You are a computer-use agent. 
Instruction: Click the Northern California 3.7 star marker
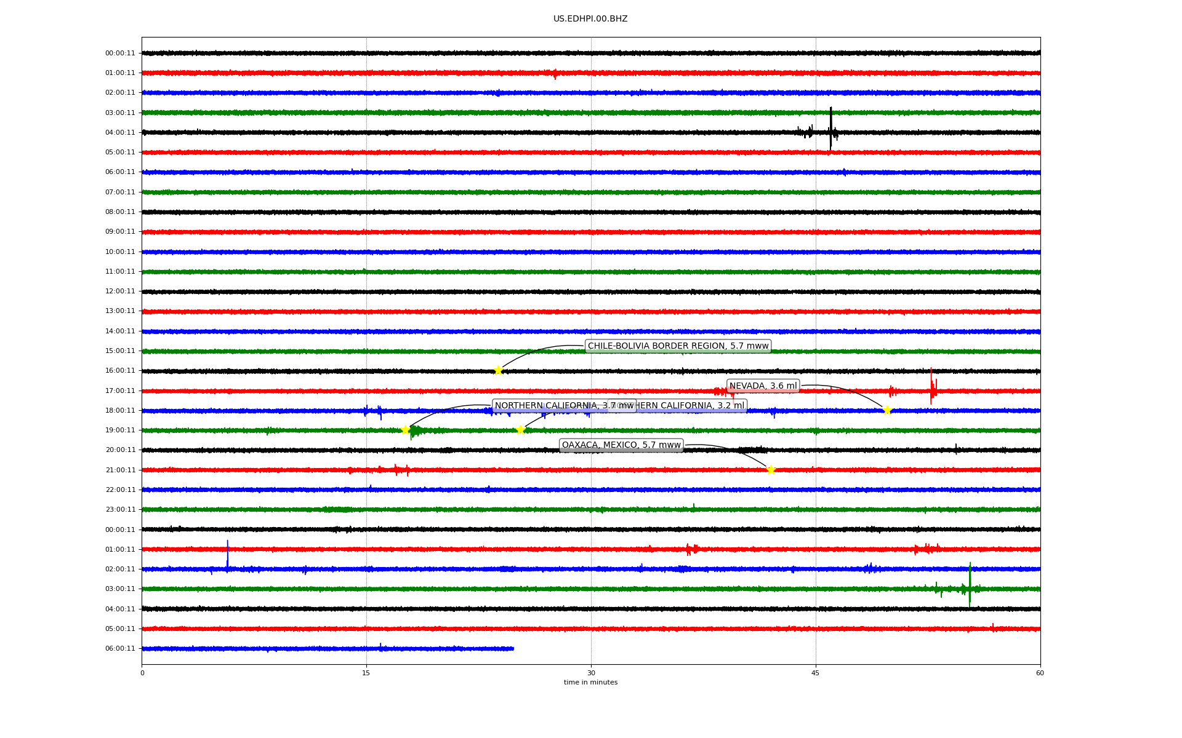[405, 430]
